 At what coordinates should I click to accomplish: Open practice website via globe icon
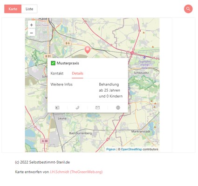click(118, 107)
